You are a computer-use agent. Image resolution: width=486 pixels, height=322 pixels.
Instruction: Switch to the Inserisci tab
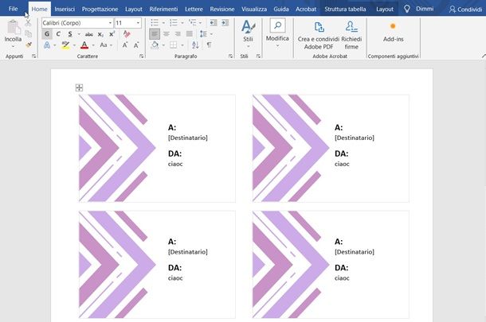click(65, 10)
